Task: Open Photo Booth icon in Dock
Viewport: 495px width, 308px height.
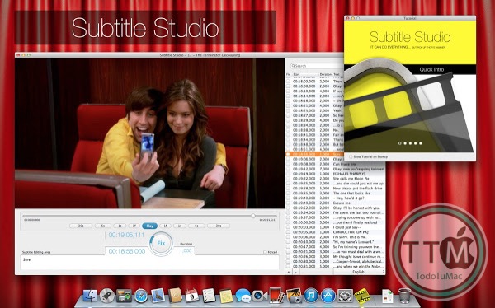Action: 277,295
